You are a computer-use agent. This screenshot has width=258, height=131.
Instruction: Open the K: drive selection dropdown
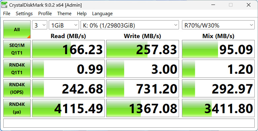[130, 25]
